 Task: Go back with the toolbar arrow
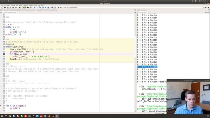tap(65, 8)
